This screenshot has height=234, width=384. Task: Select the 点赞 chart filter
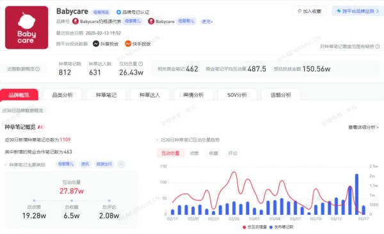click(x=194, y=153)
